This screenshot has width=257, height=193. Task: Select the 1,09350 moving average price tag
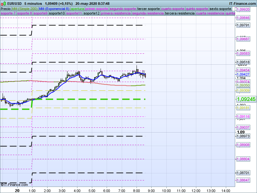tap(243, 86)
